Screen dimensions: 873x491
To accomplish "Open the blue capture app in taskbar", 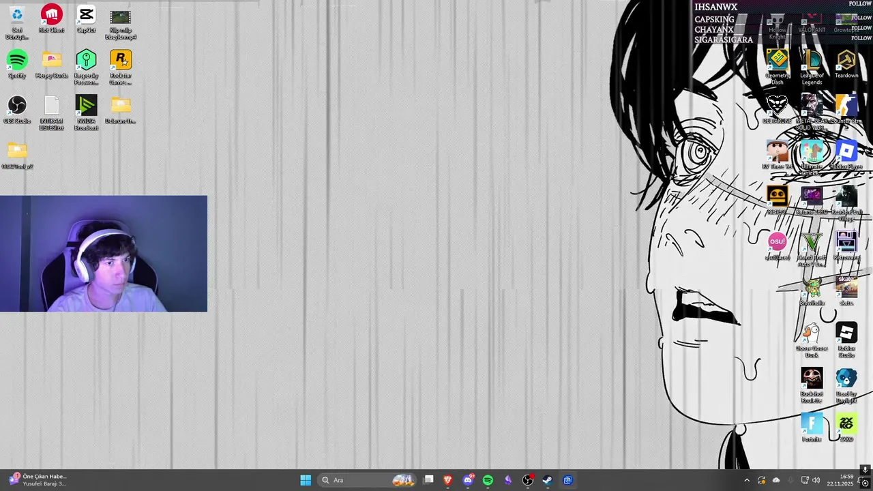I will tap(567, 480).
